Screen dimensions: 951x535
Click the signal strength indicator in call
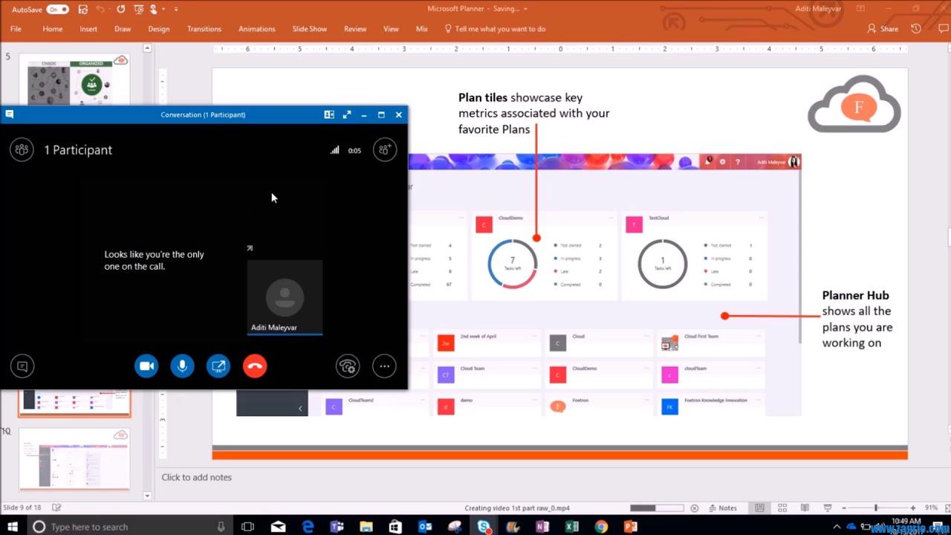(x=335, y=150)
